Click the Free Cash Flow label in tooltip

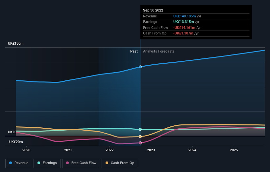(x=156, y=28)
